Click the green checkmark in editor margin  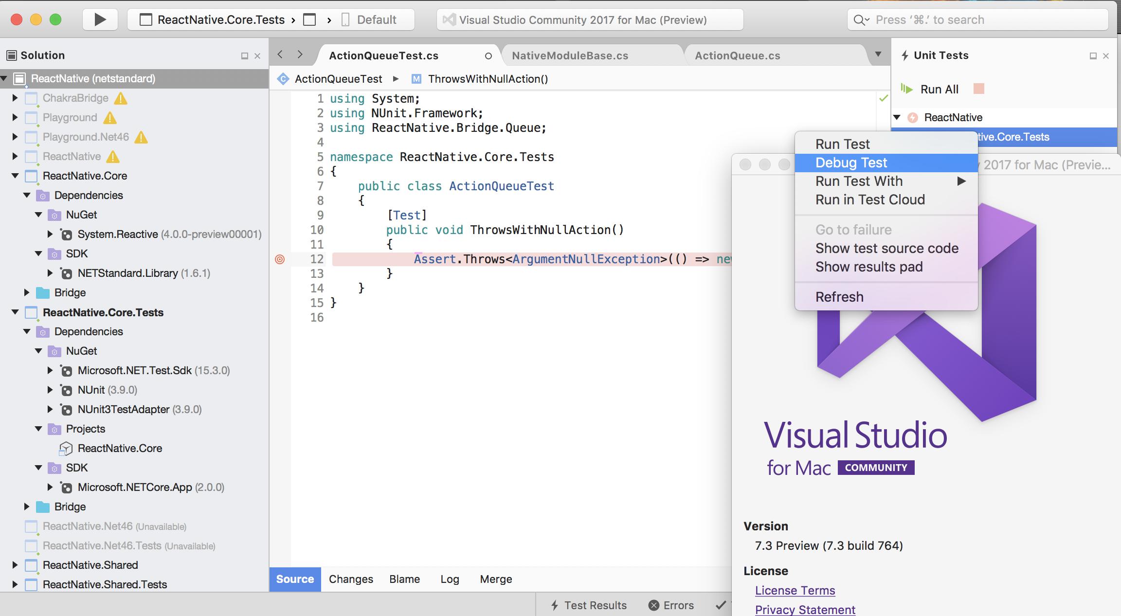pos(884,98)
